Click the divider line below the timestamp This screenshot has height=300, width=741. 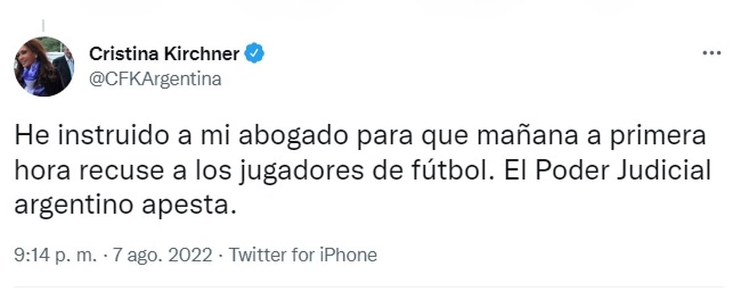coord(371,287)
